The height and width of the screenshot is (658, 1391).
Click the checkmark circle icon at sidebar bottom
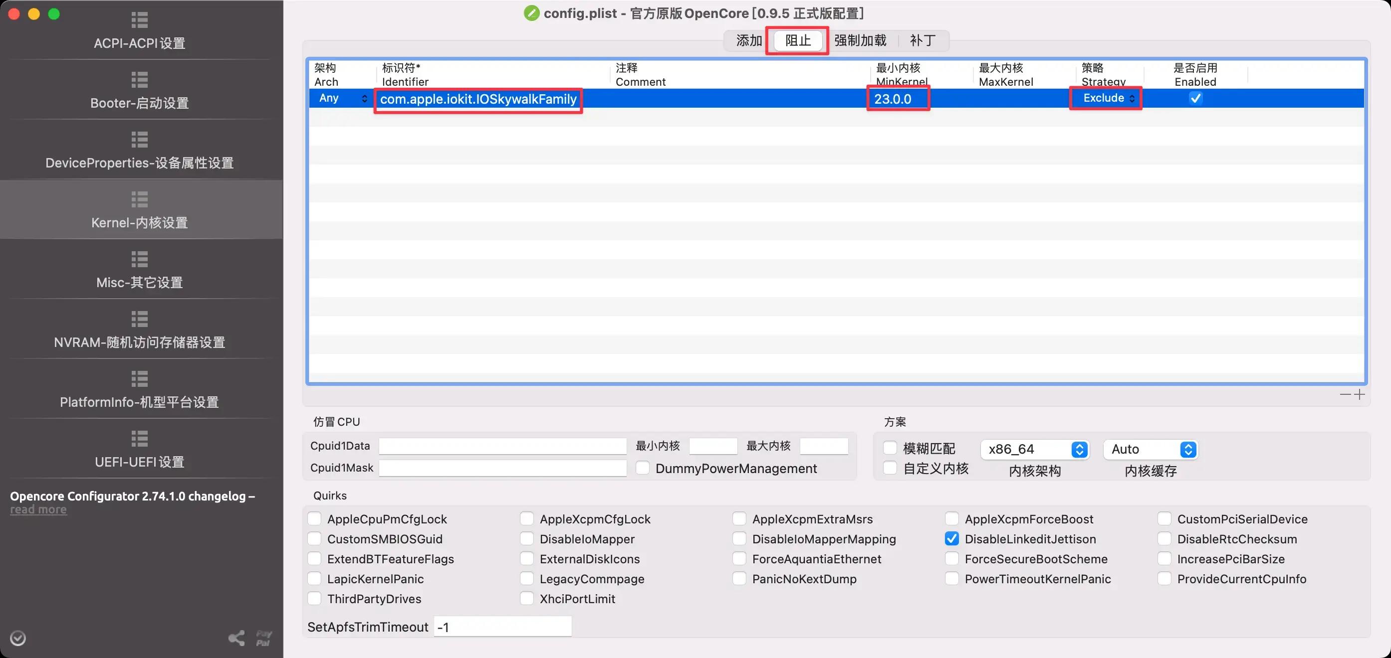coord(18,638)
